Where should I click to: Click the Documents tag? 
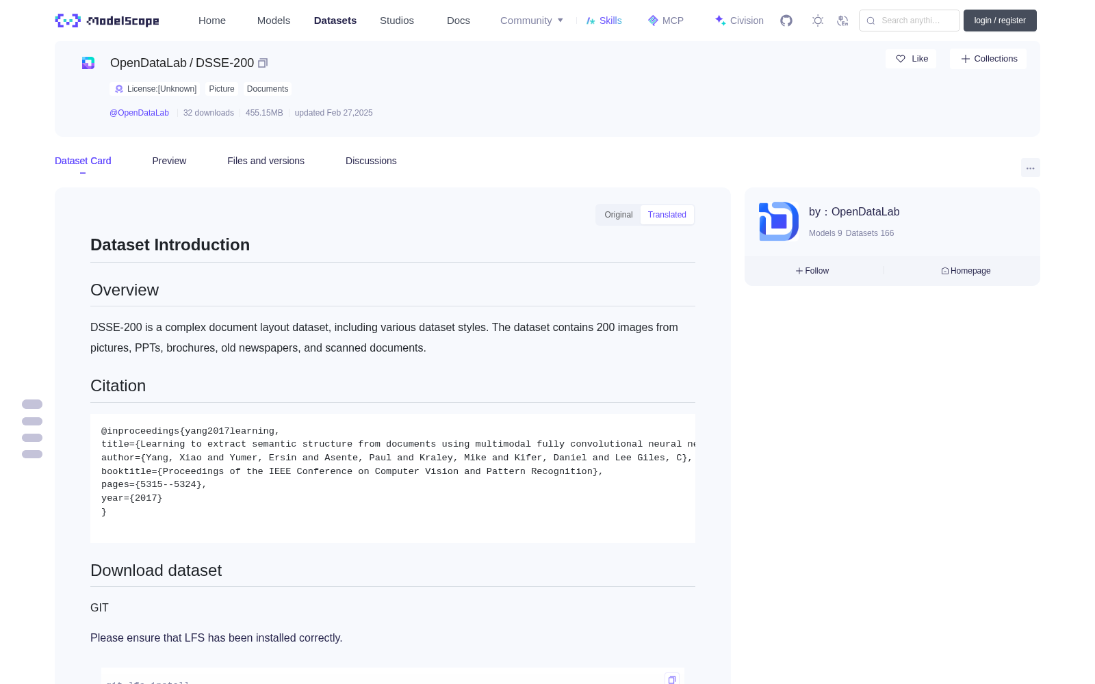point(268,89)
